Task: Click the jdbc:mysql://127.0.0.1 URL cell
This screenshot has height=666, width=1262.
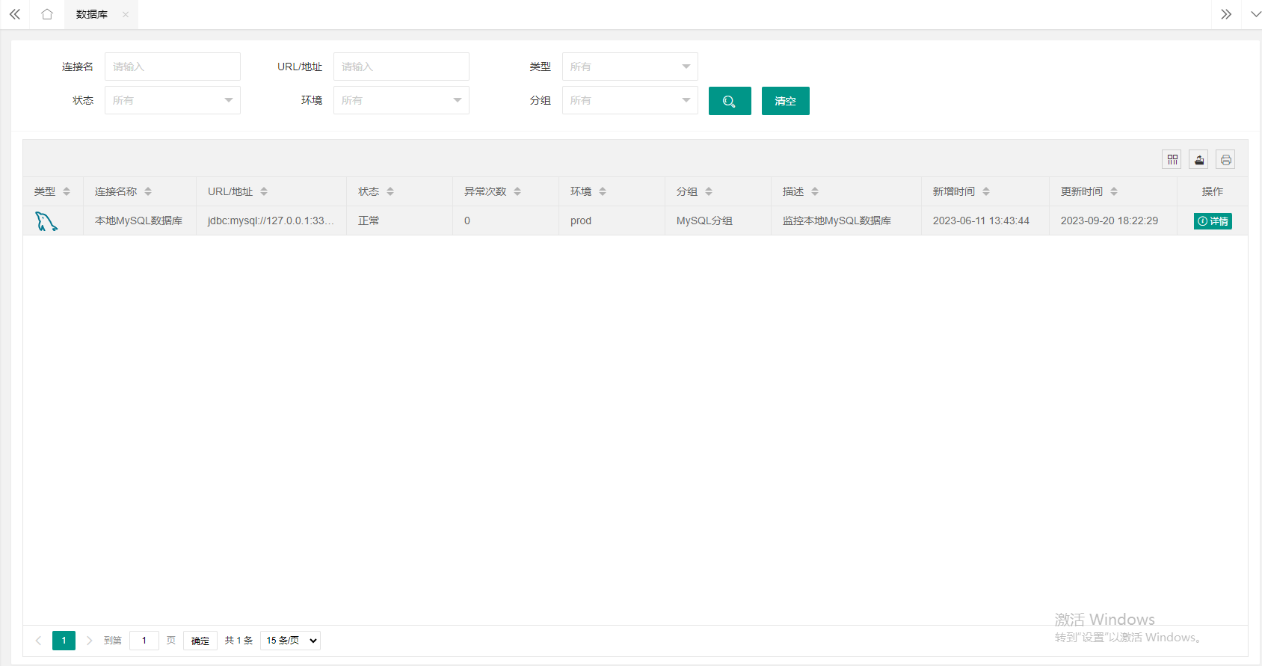Action: pyautogui.click(x=271, y=221)
